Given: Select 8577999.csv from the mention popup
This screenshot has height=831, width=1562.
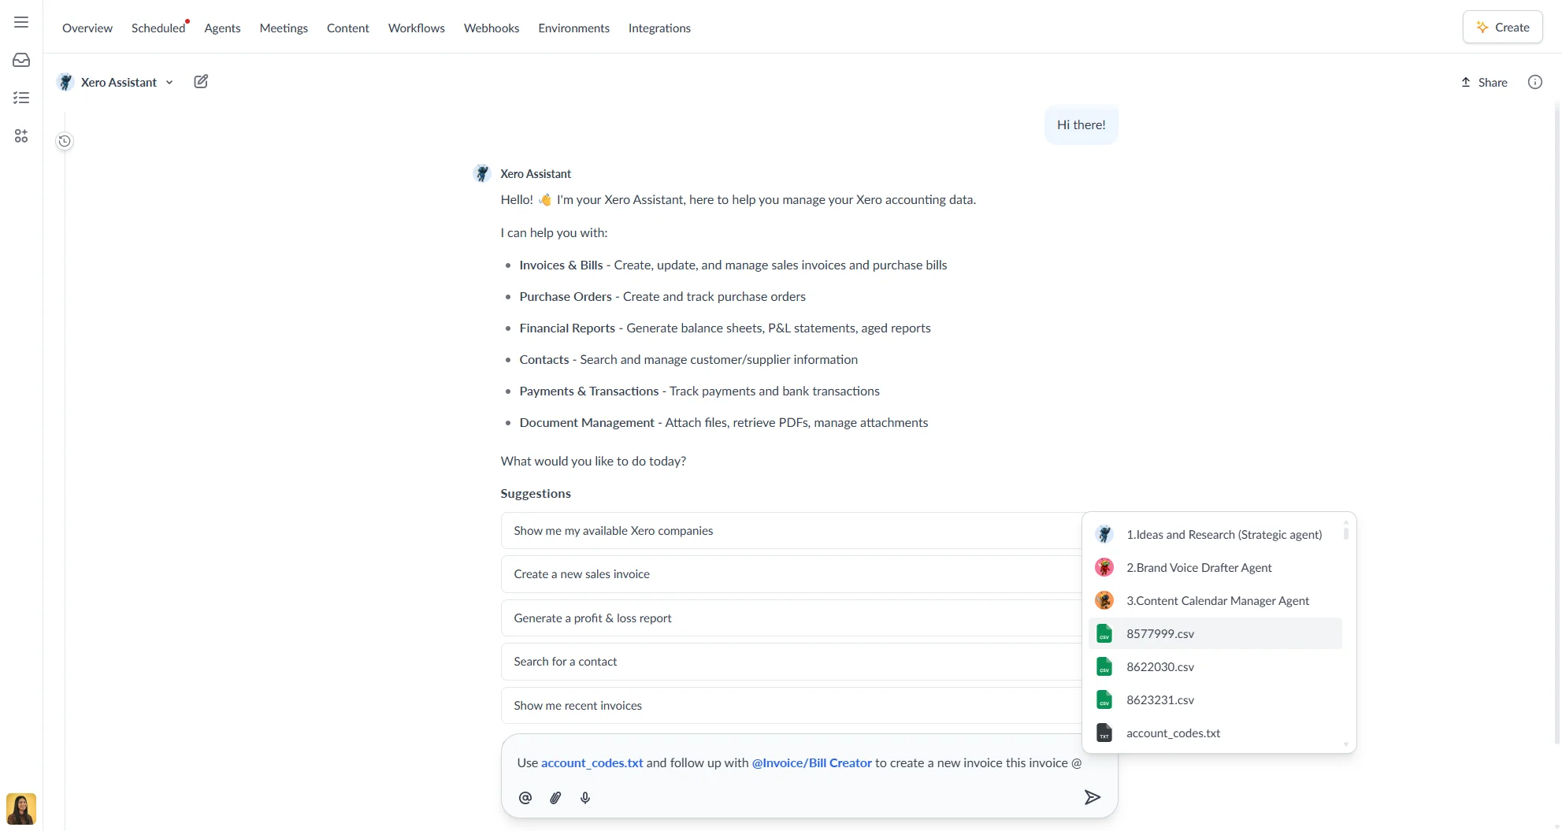Looking at the screenshot, I should [x=1160, y=633].
